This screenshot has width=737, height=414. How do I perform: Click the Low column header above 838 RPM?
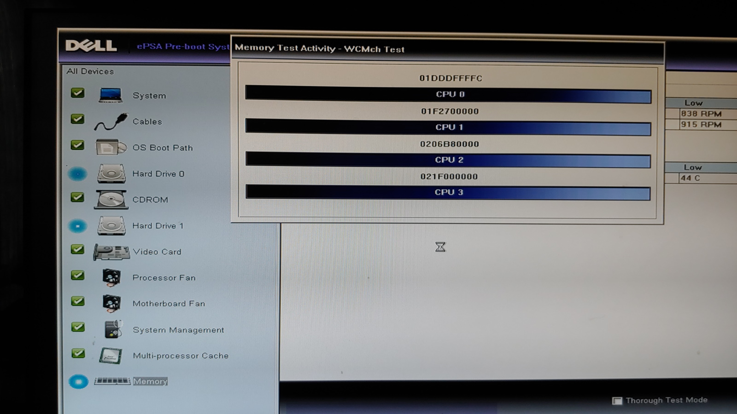pyautogui.click(x=693, y=103)
